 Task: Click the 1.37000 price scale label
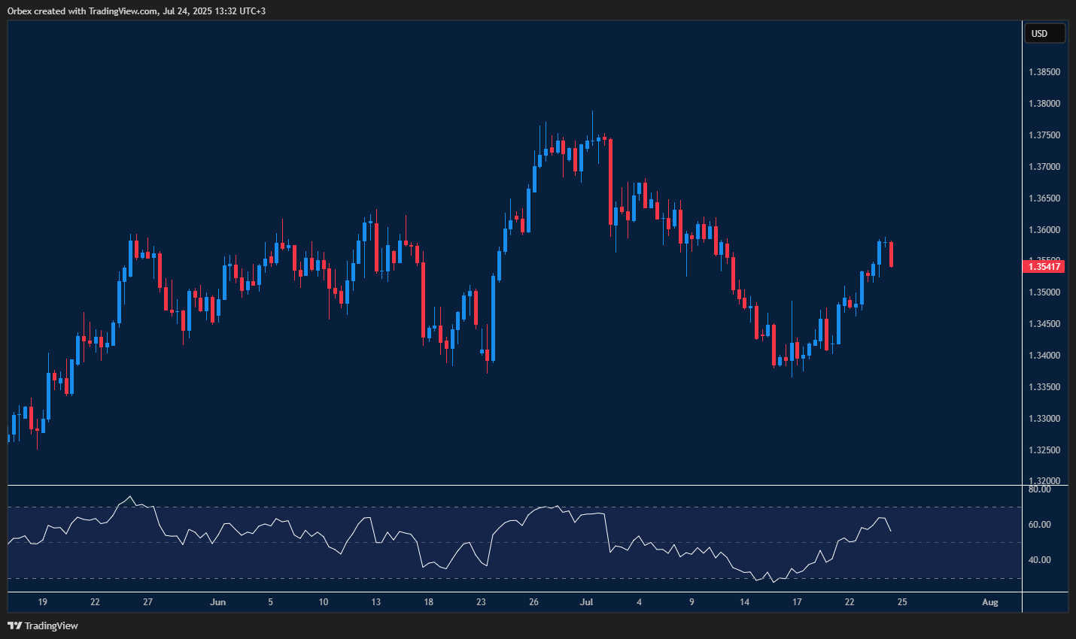point(1044,167)
